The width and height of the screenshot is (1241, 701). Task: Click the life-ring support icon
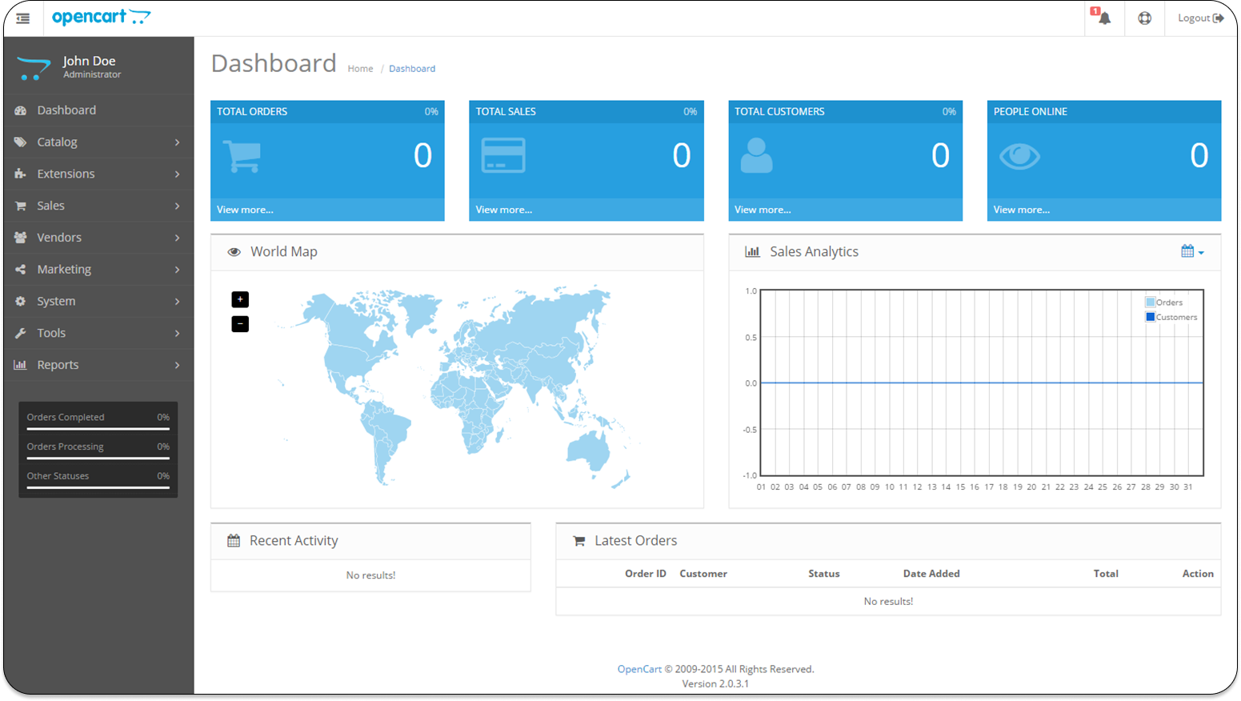1144,18
